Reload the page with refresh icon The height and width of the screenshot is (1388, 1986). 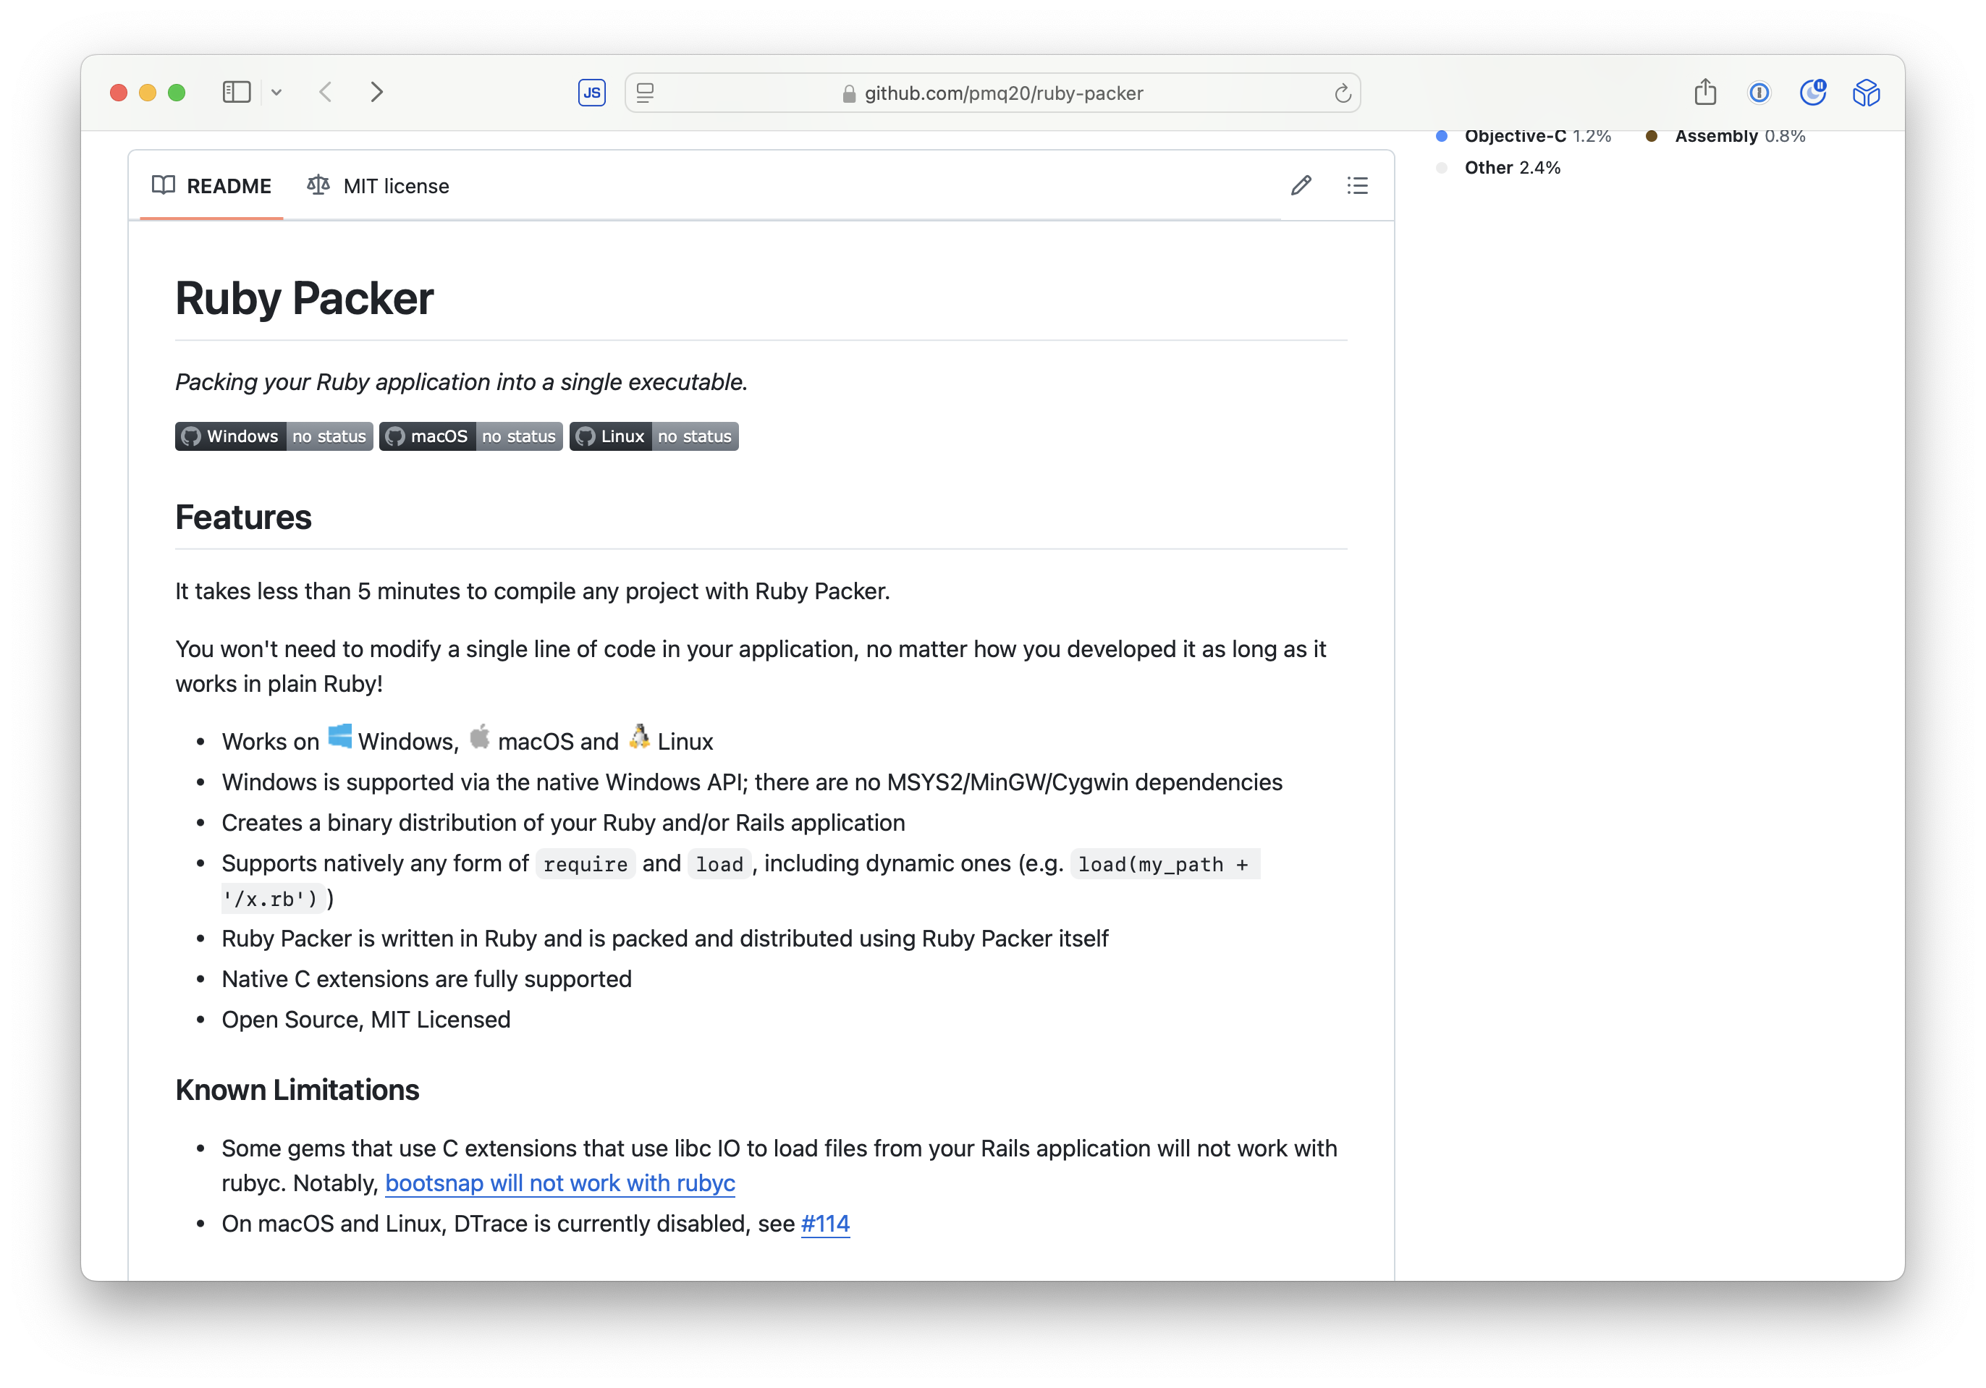[1343, 93]
